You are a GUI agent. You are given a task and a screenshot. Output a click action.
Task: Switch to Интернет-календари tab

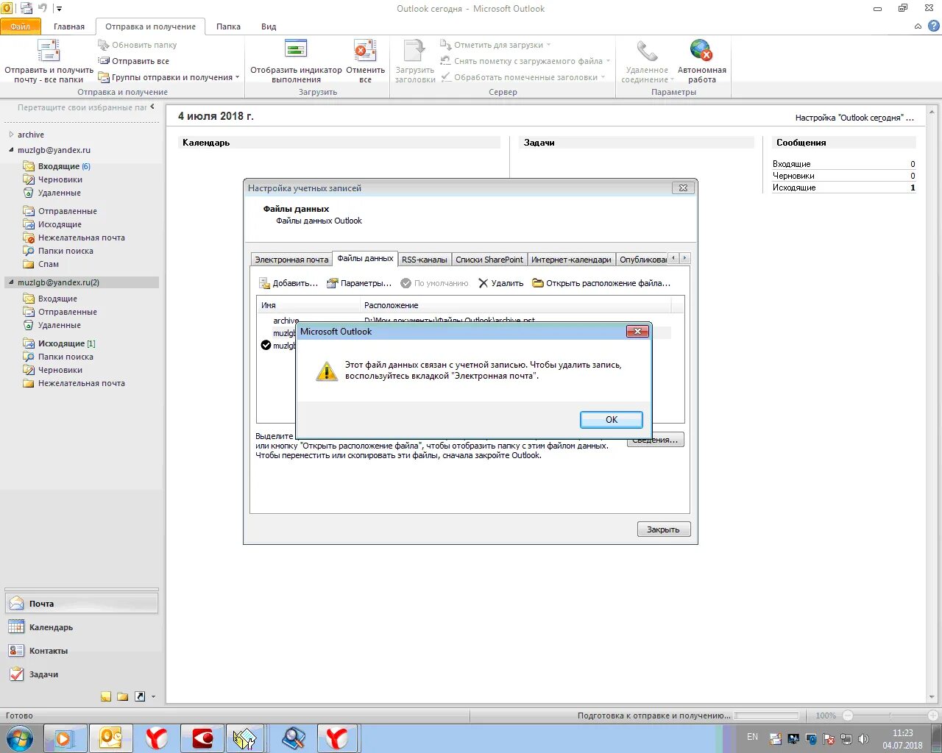[x=571, y=260]
